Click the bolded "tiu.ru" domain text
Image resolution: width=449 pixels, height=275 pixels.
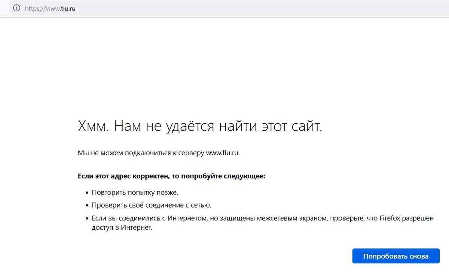(x=68, y=8)
